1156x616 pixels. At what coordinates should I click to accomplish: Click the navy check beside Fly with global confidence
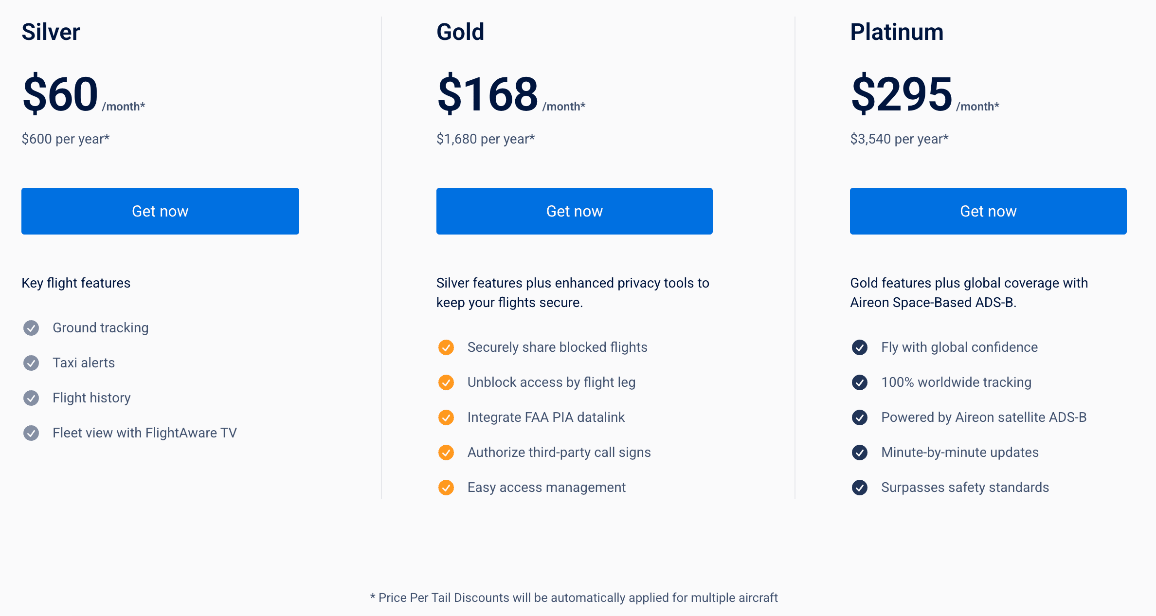(860, 347)
